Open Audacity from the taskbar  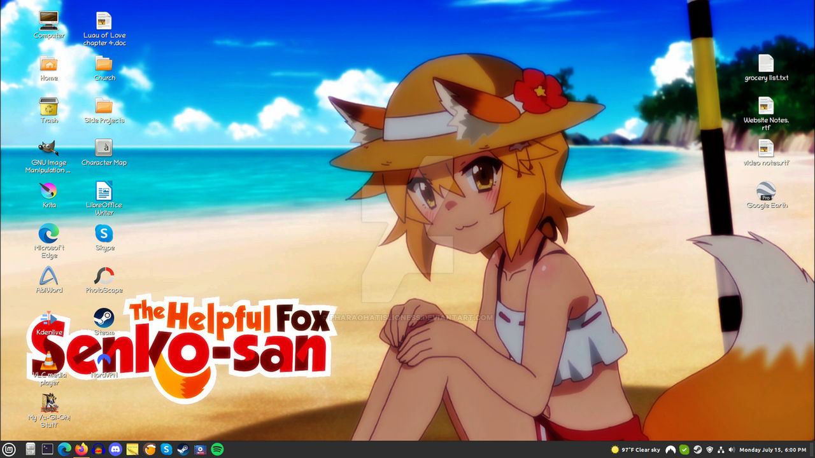(100, 449)
